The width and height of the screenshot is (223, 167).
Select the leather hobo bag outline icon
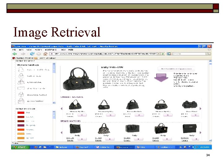21,76
